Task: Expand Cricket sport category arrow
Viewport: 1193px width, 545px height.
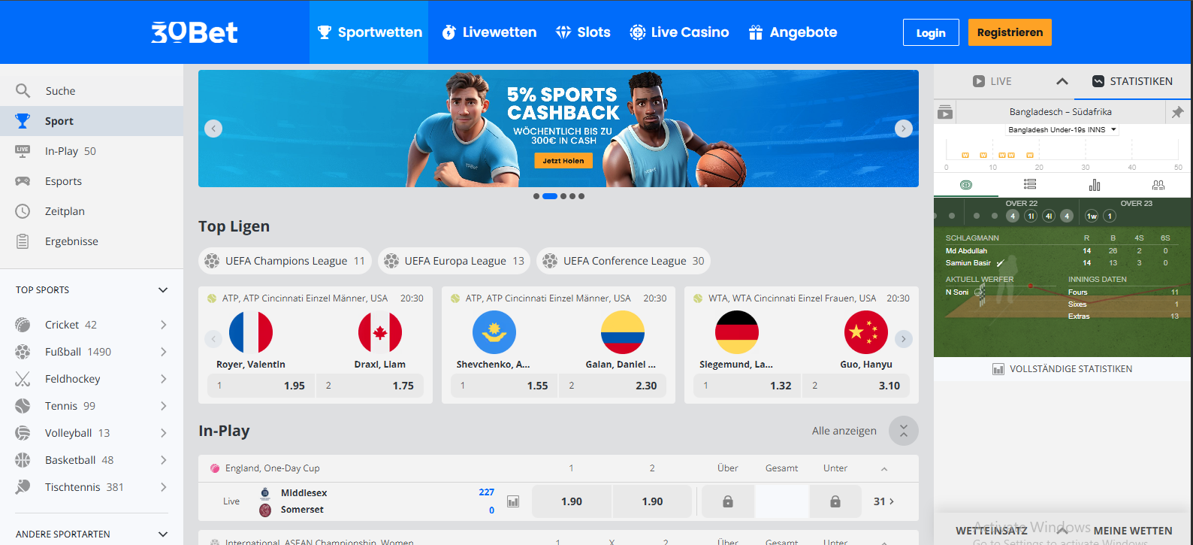Action: (x=163, y=325)
